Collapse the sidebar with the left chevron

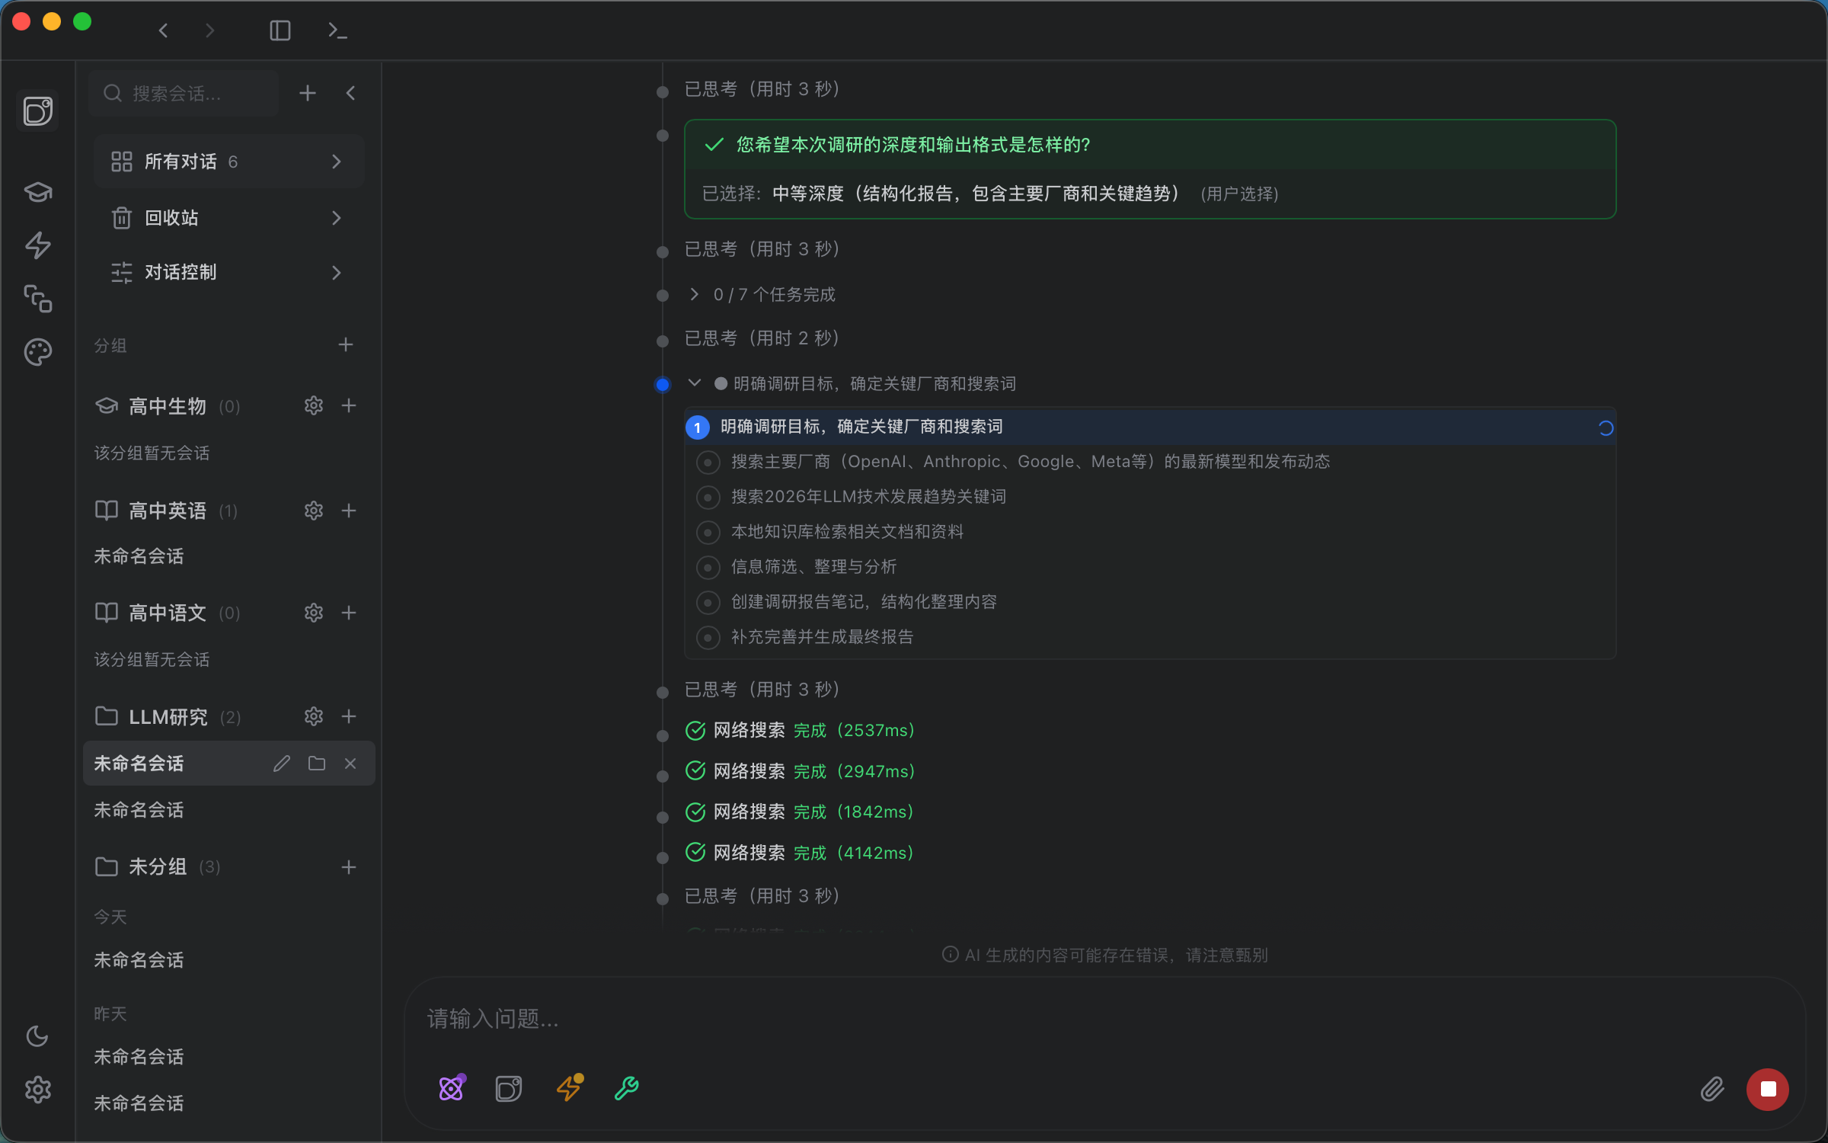350,92
